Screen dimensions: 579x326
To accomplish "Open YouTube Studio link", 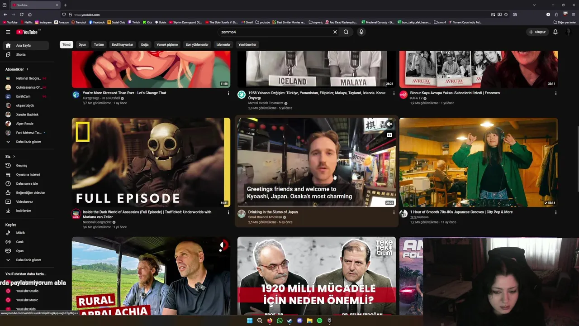I will click(x=25, y=291).
